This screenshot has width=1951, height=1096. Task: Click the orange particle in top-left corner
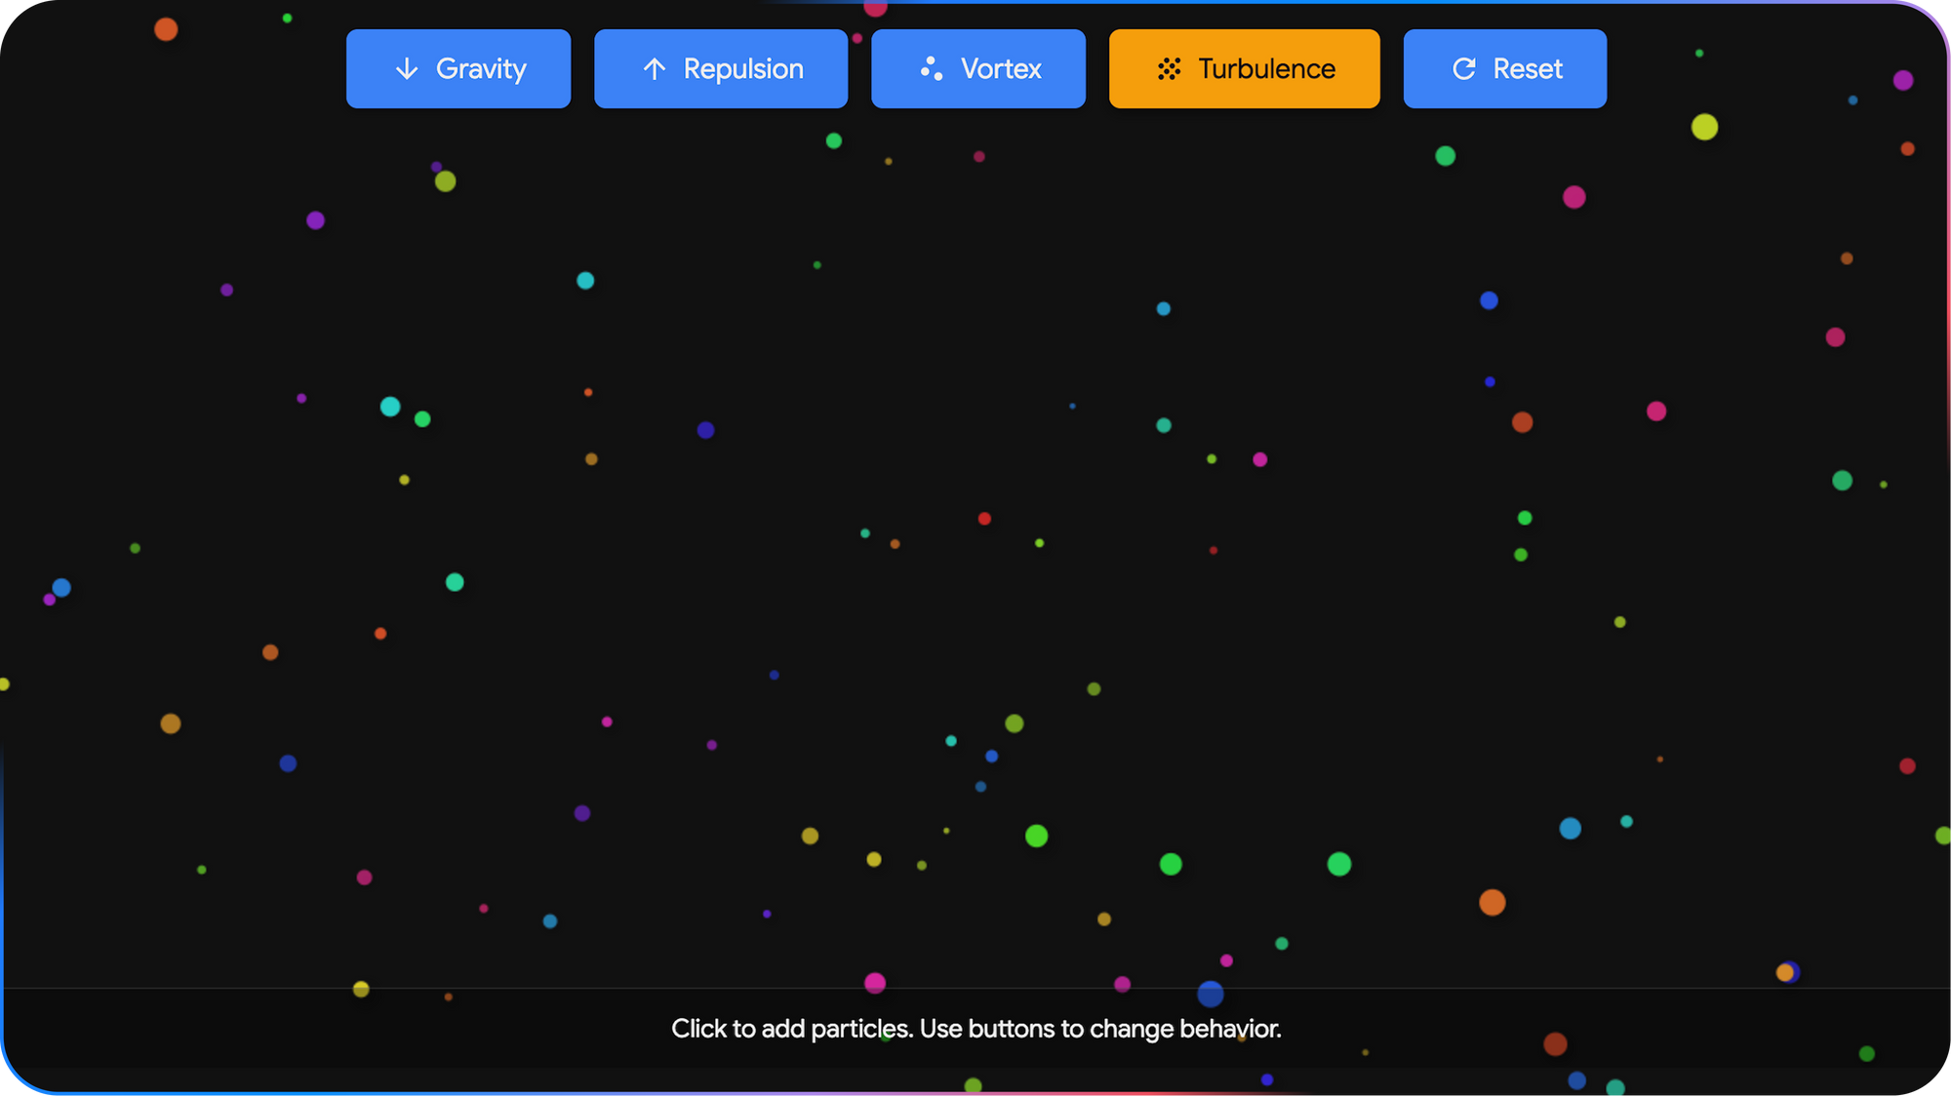click(x=166, y=29)
